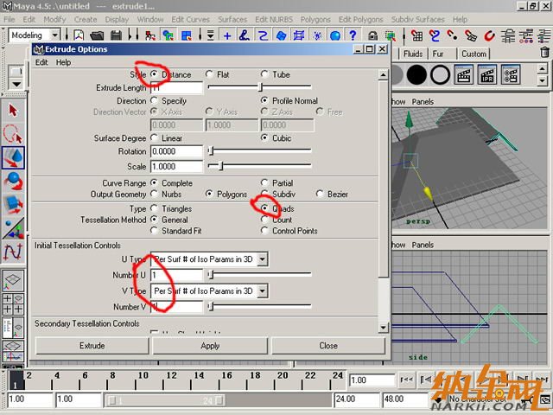Click the single perspective view layout icon
Image resolution: width=553 pixels, height=415 pixels.
tap(14, 282)
